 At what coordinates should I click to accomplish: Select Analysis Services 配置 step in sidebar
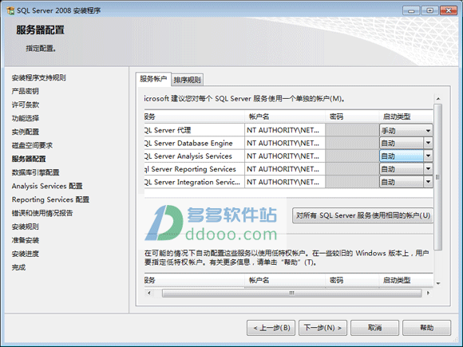47,186
